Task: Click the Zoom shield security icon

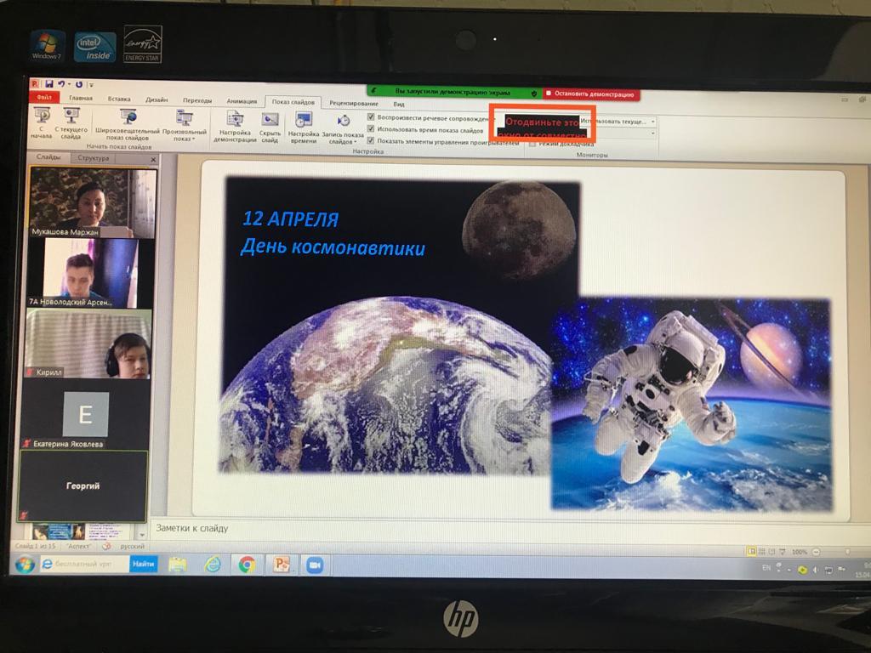Action: [x=534, y=94]
